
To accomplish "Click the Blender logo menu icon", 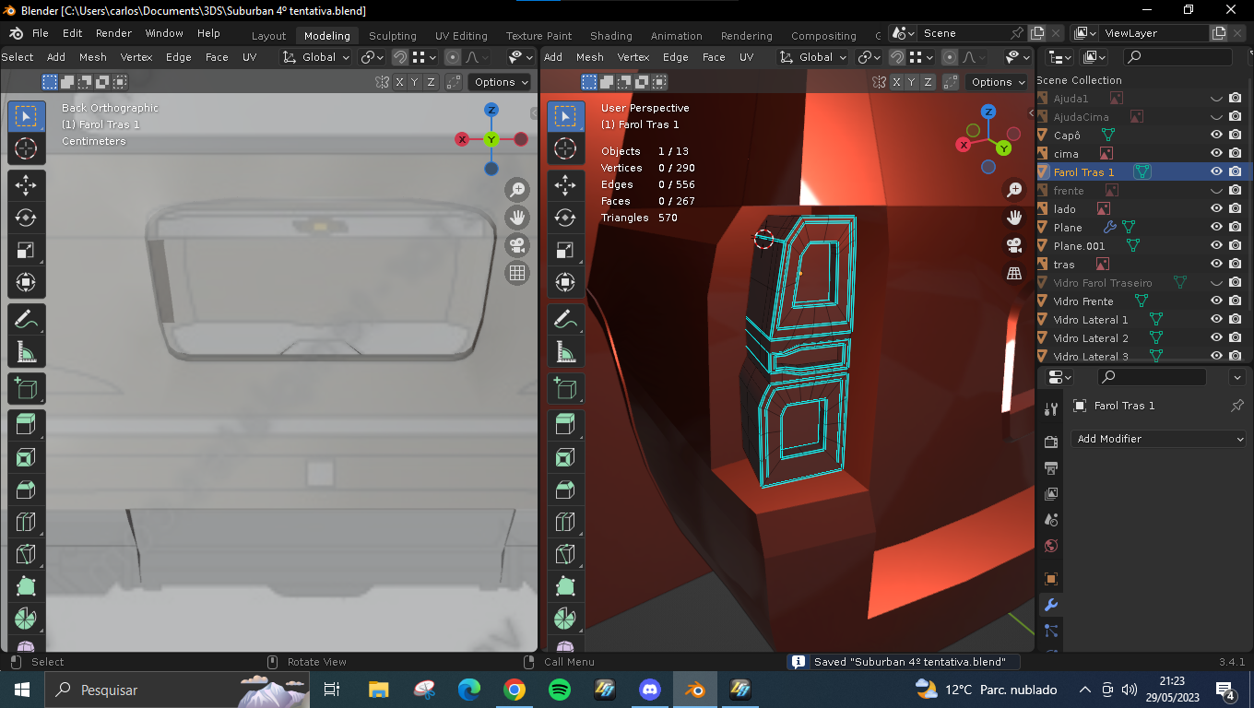I will [x=17, y=33].
